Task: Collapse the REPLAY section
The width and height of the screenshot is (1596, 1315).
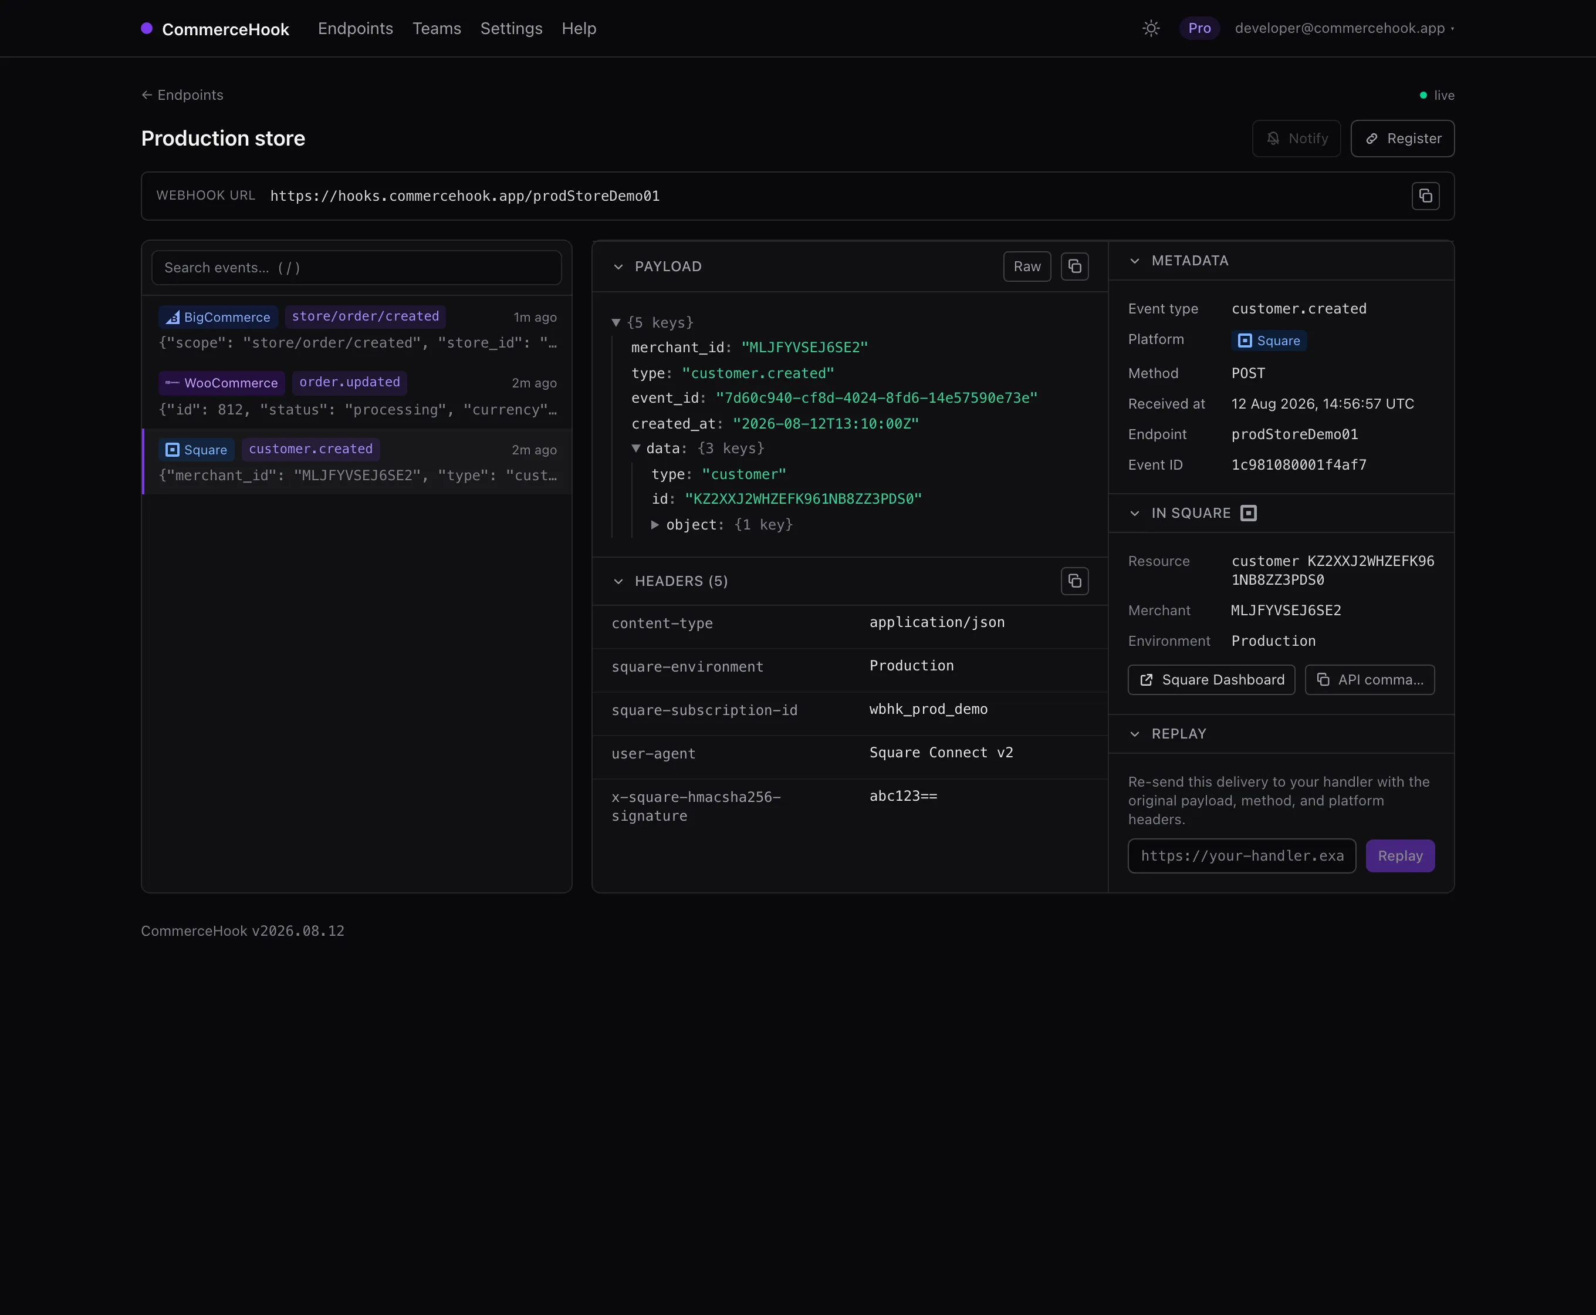Action: [1134, 734]
